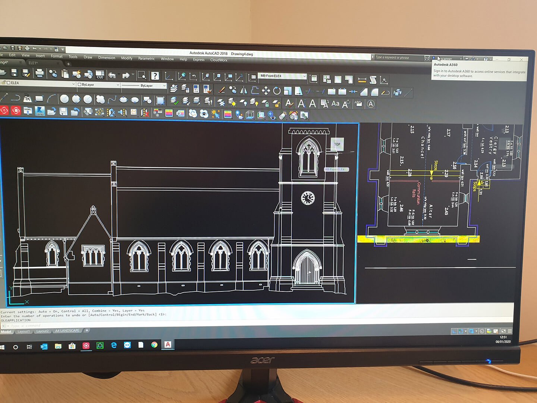The height and width of the screenshot is (403, 537).
Task: Click the Spell Check ABC icon
Action: [358, 104]
